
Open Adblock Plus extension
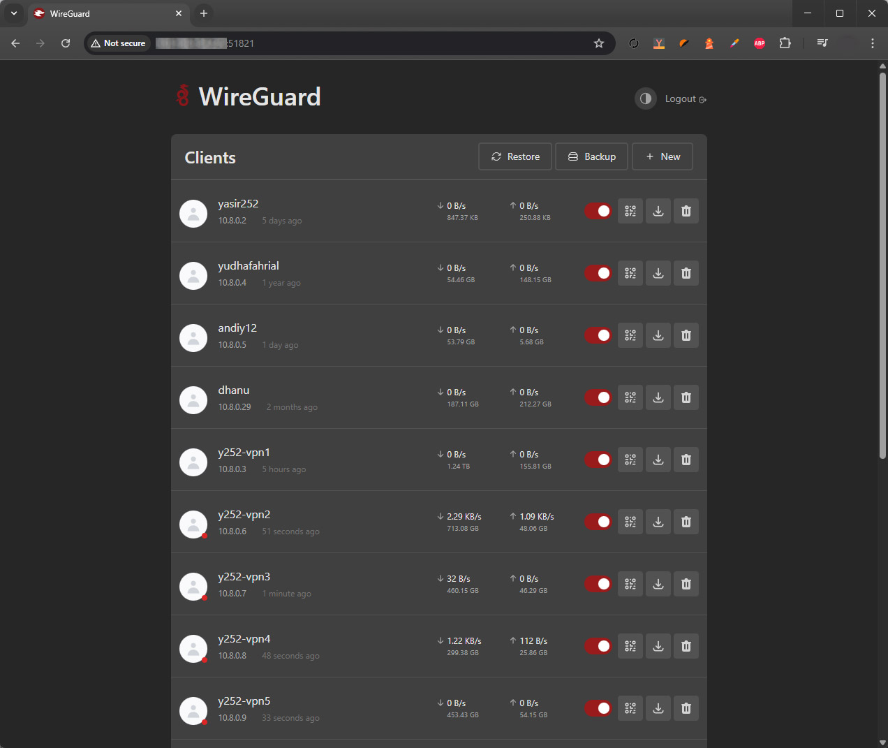(x=760, y=43)
